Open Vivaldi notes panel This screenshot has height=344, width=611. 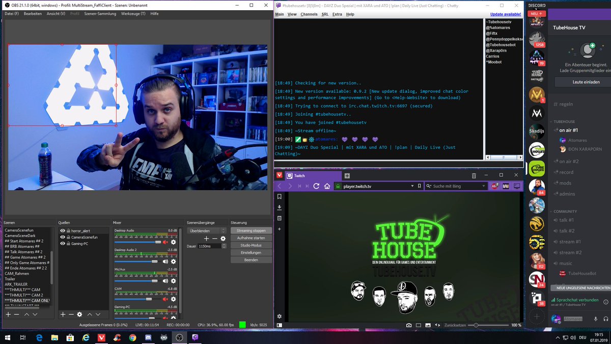click(279, 218)
